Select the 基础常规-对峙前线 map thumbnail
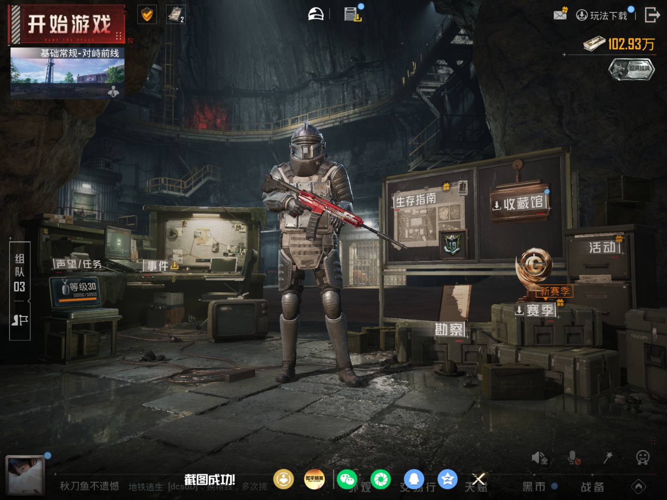The width and height of the screenshot is (667, 500). point(68,73)
